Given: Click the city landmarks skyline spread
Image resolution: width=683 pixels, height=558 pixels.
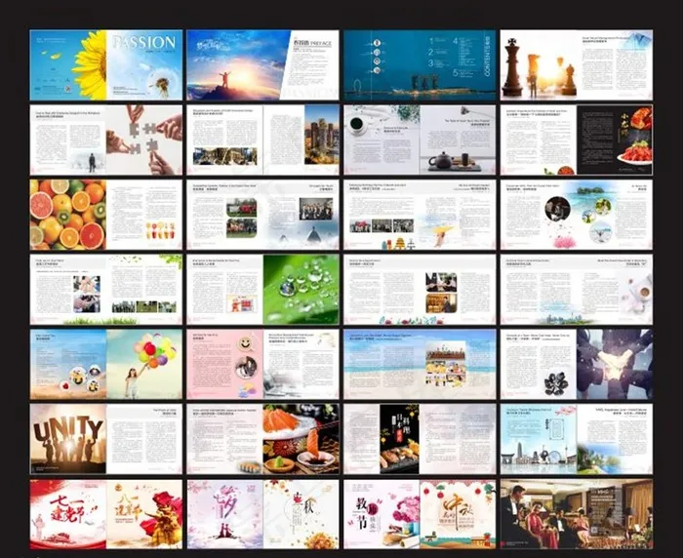Looking at the screenshot, I should click(x=576, y=438).
